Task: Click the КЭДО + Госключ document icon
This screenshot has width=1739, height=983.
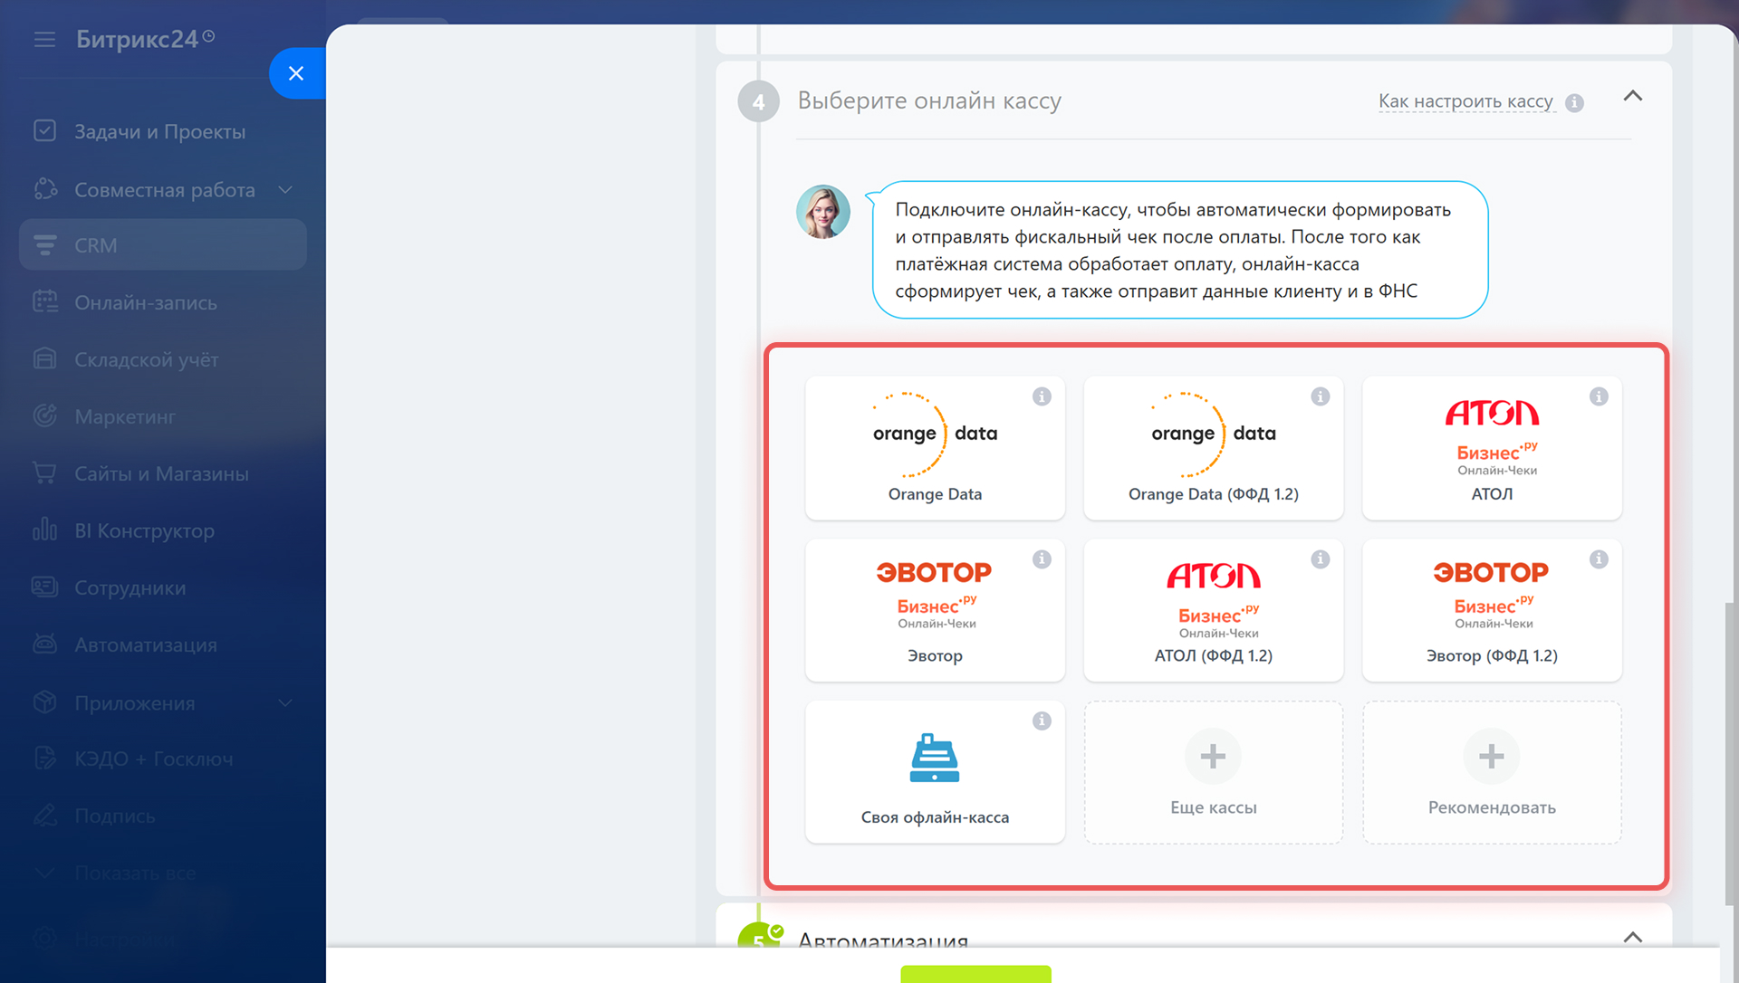Action: click(44, 758)
